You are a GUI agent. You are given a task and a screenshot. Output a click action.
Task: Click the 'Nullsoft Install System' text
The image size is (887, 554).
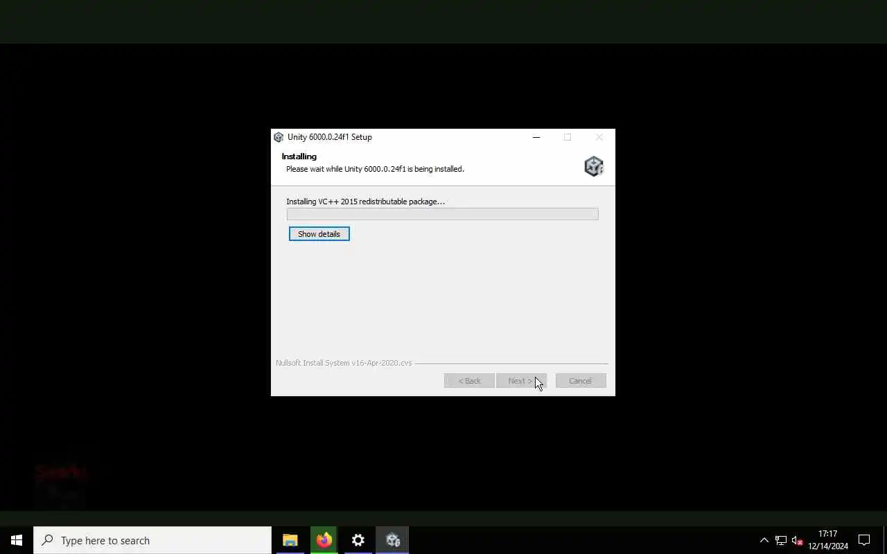[x=344, y=363]
